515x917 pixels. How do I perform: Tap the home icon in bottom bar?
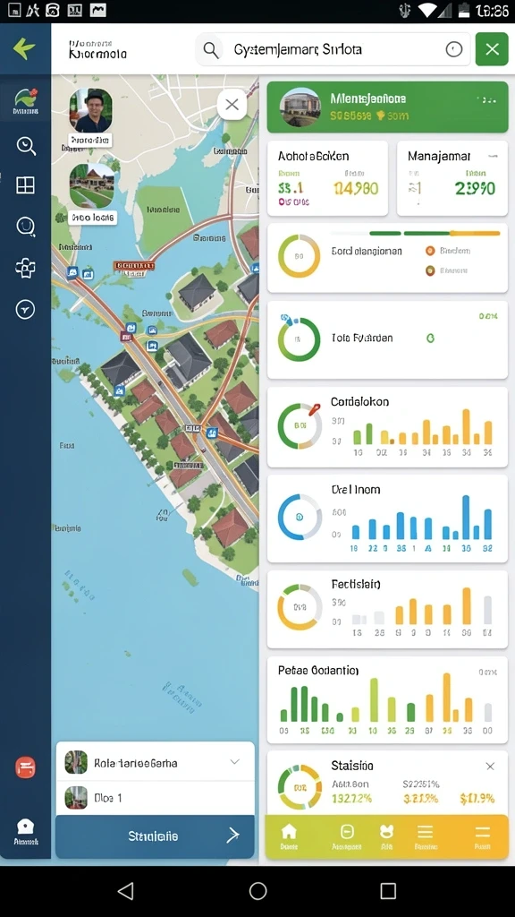[x=289, y=836]
